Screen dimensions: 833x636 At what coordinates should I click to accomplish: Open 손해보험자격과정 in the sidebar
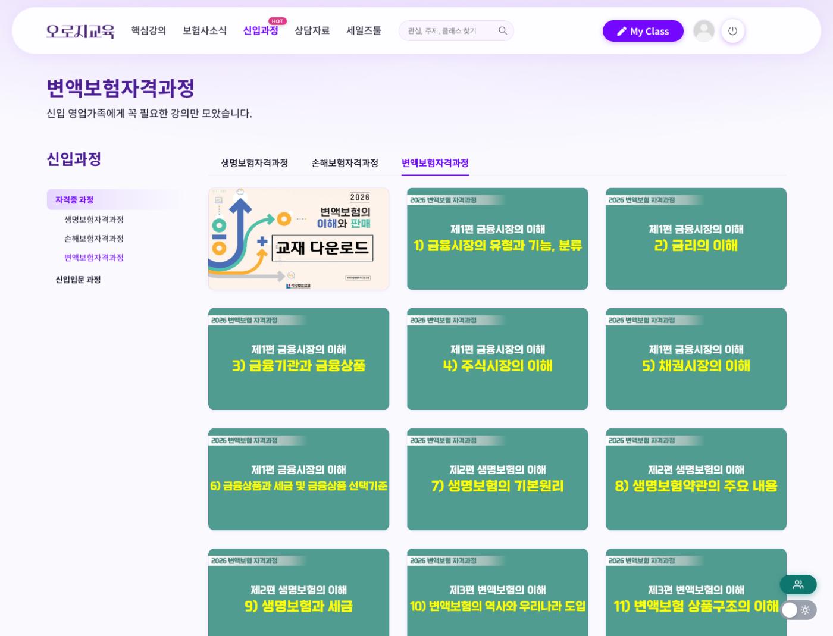pyautogui.click(x=94, y=239)
